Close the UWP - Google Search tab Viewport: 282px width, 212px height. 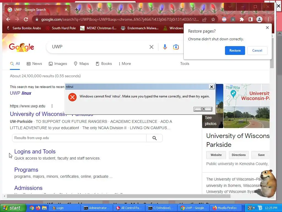66,10
